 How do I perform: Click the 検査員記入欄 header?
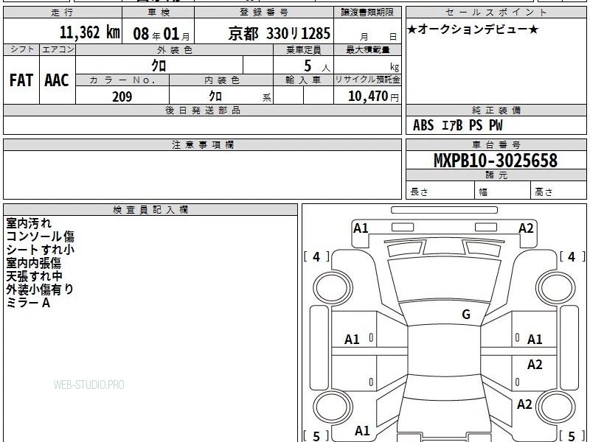coord(150,210)
